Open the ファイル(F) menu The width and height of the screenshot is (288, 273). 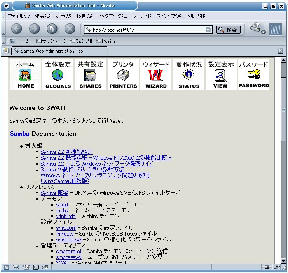coord(19,16)
